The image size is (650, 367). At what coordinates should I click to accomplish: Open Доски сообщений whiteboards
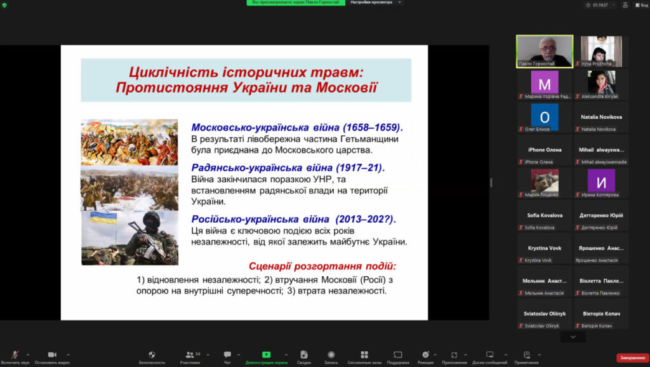(x=489, y=356)
